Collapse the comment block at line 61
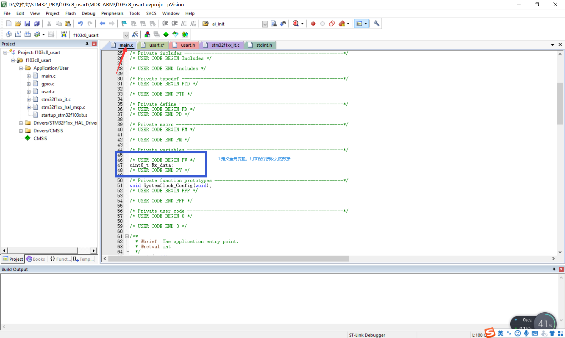565x338 pixels. click(x=127, y=237)
